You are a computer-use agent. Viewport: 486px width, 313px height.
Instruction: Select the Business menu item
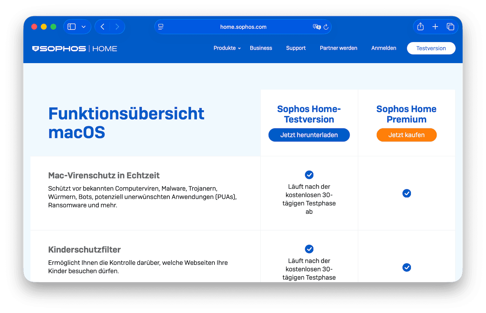[261, 48]
